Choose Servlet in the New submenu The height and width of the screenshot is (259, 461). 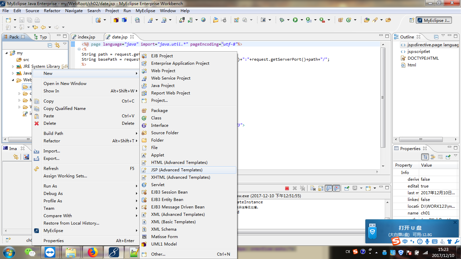(x=188, y=185)
